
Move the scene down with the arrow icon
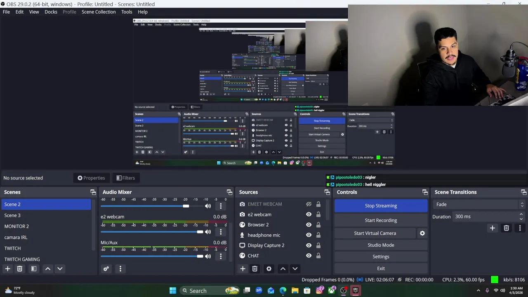click(60, 269)
